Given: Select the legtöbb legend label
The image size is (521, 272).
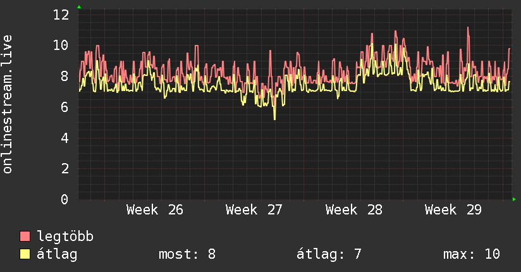Looking at the screenshot, I should pos(65,237).
